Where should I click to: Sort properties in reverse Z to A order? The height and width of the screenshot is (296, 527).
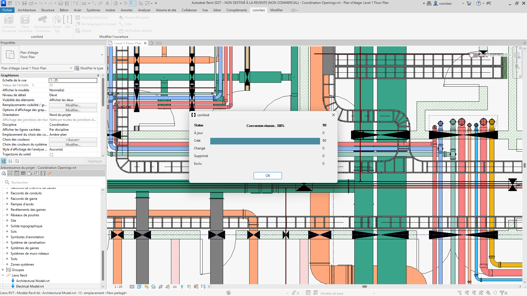17,161
